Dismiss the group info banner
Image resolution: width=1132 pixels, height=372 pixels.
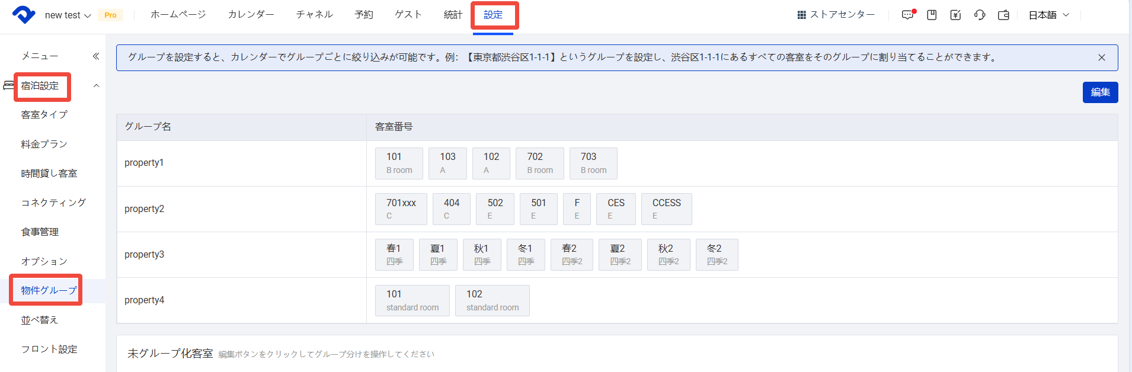[1102, 57]
